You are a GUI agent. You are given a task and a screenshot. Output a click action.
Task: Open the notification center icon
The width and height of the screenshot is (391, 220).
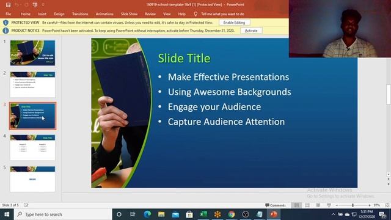pos(382,215)
